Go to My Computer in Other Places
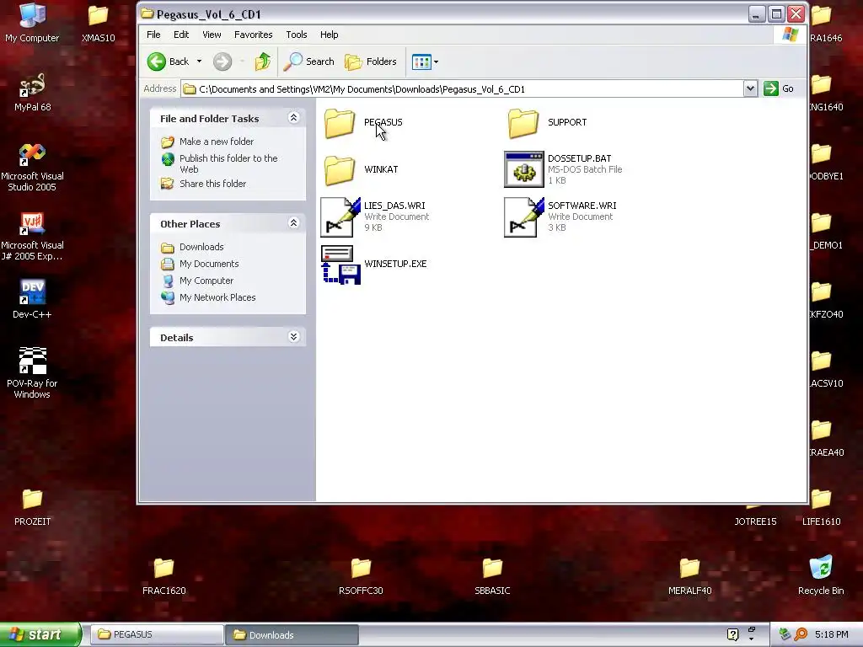Viewport: 863px width, 647px height. point(206,281)
